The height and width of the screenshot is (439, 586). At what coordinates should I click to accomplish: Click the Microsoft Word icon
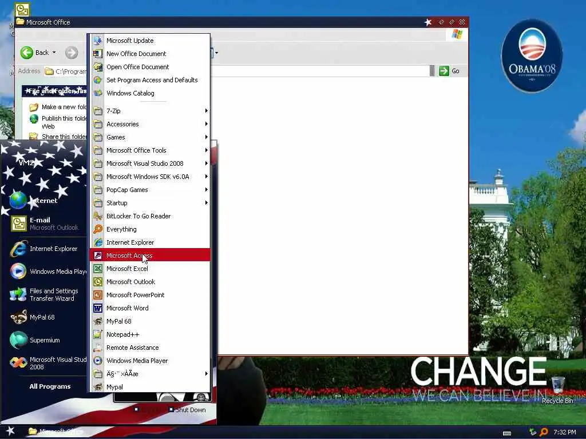98,308
